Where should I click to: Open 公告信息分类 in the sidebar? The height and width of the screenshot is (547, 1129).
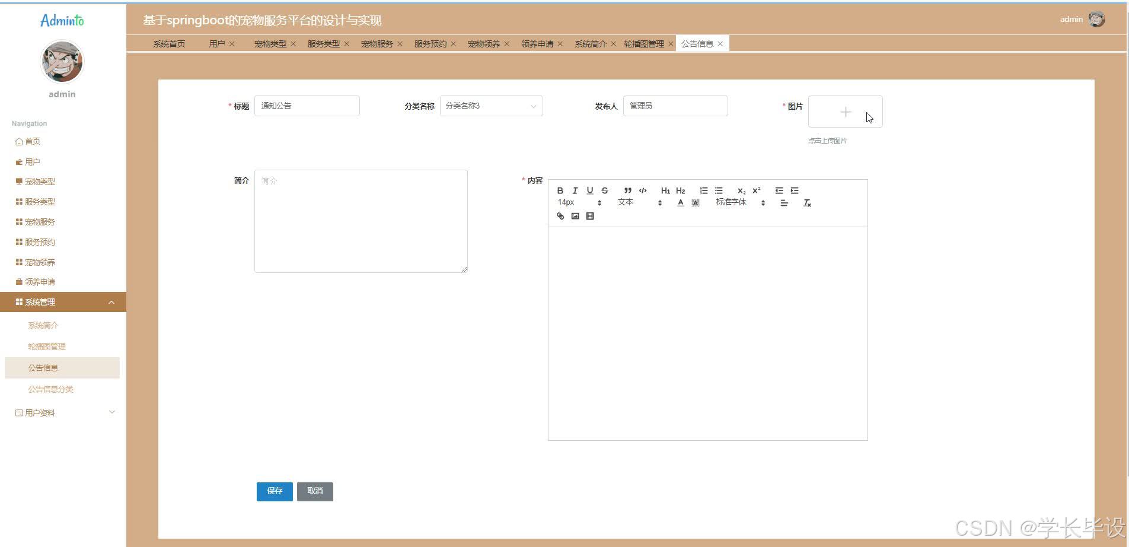(x=51, y=389)
